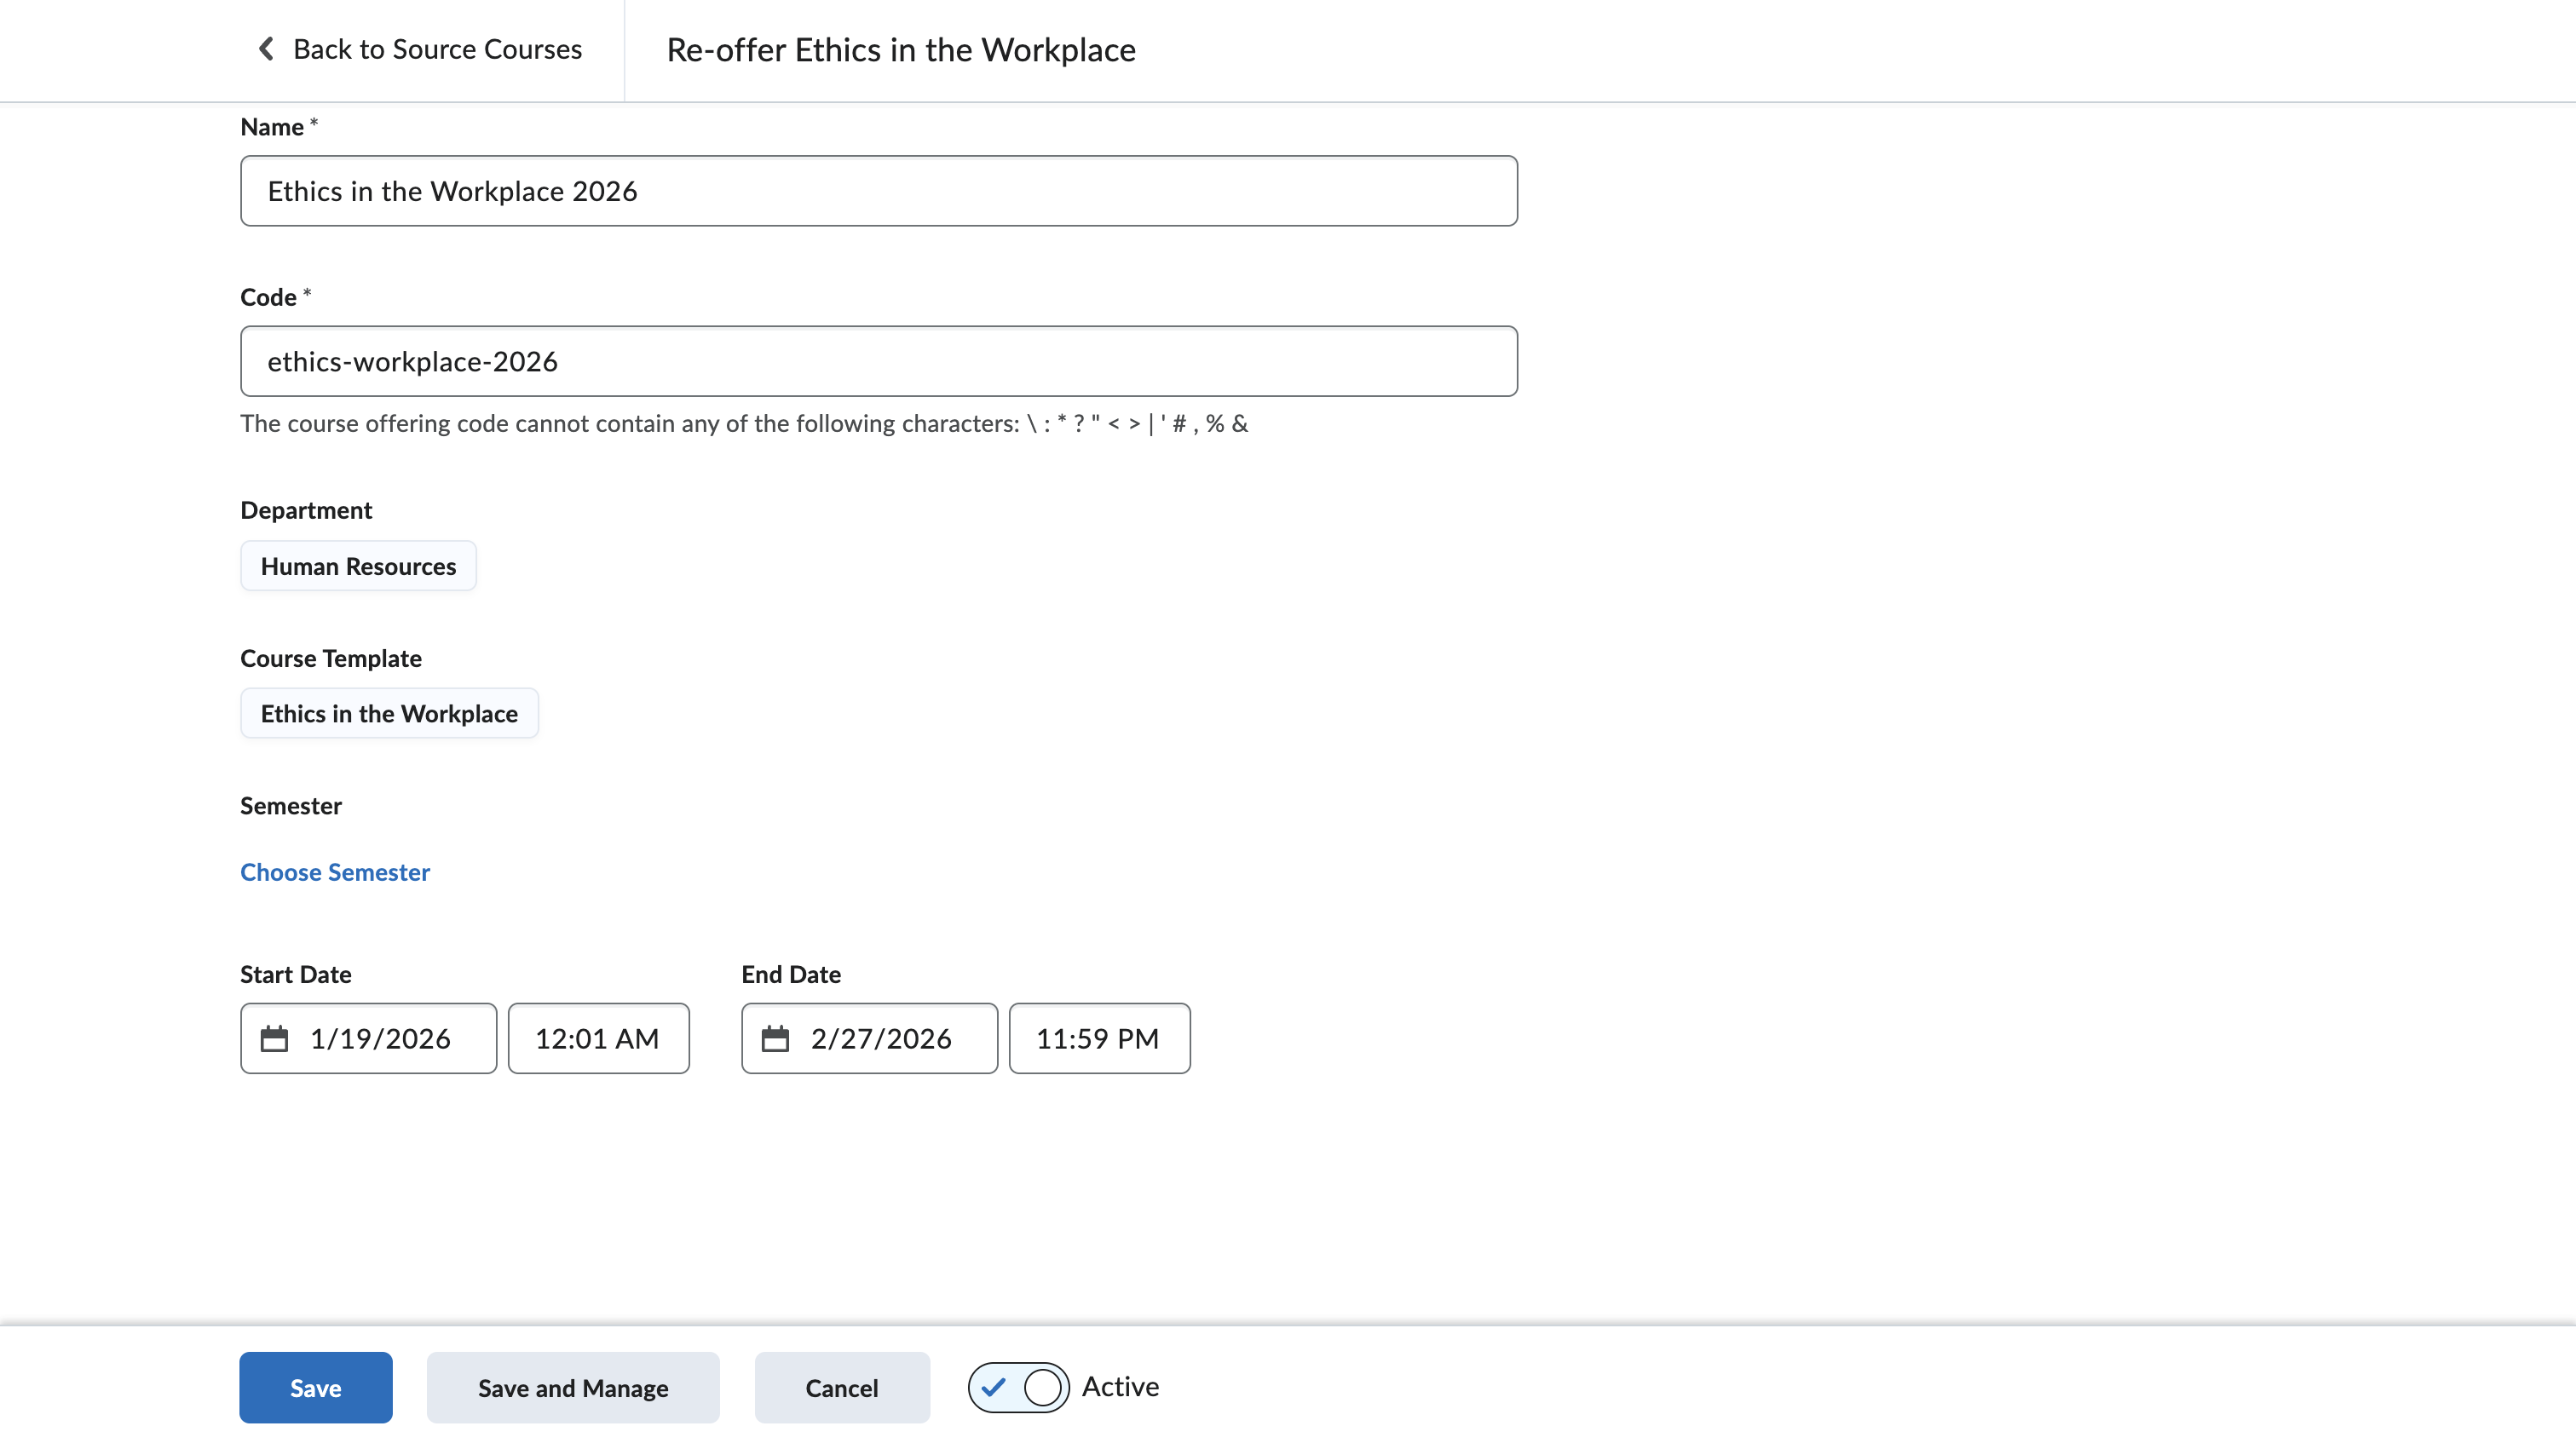Image resolution: width=2576 pixels, height=1449 pixels.
Task: Click the Course Template label
Action: click(x=331, y=658)
